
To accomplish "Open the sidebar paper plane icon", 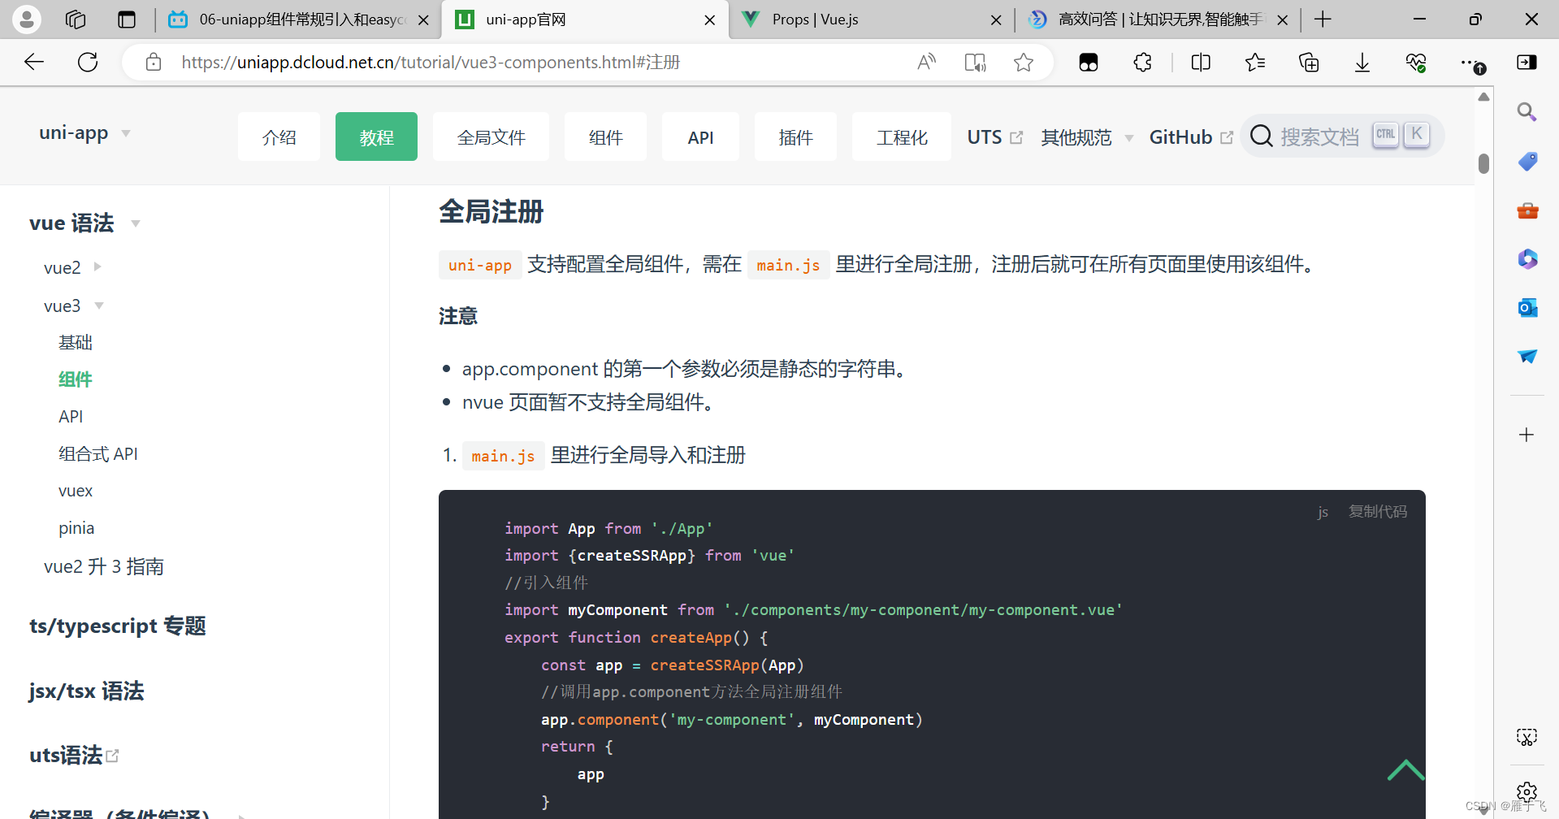I will (x=1527, y=356).
